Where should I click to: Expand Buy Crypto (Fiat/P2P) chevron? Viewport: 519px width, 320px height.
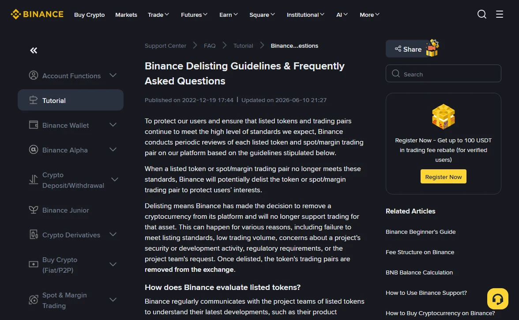point(113,264)
